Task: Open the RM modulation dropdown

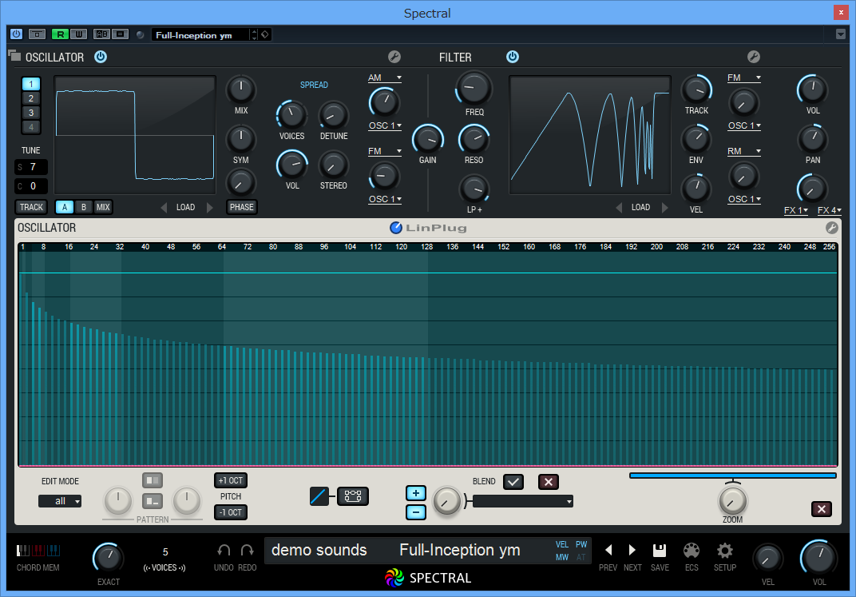Action: click(744, 151)
